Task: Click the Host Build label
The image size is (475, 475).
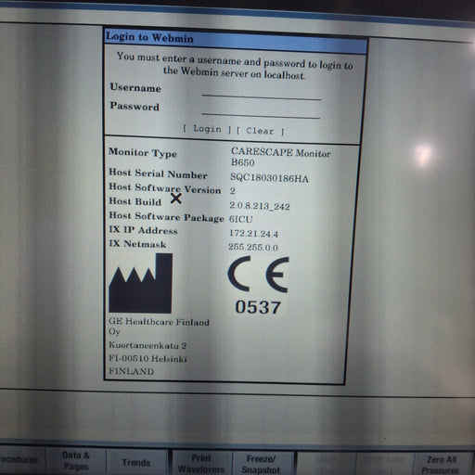Action: coord(135,201)
